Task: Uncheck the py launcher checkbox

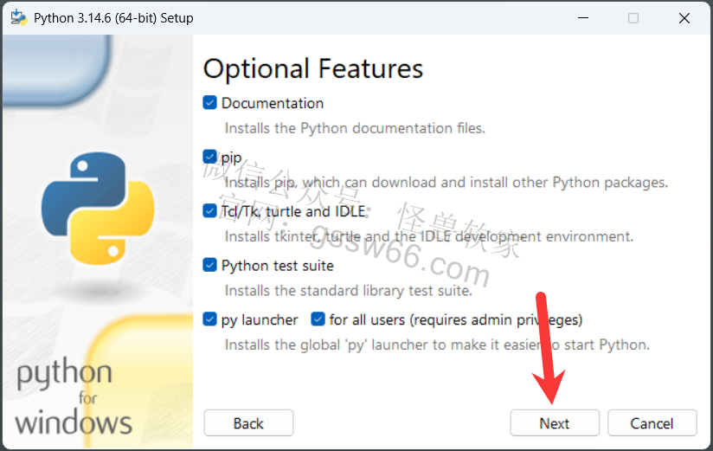Action: tap(209, 319)
